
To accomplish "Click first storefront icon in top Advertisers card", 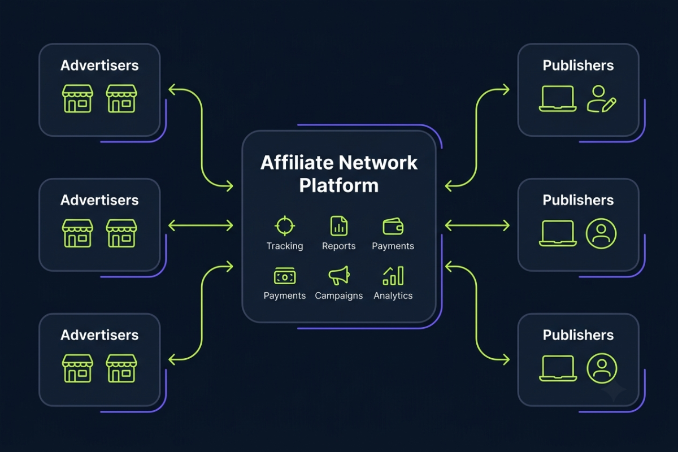I will click(77, 98).
